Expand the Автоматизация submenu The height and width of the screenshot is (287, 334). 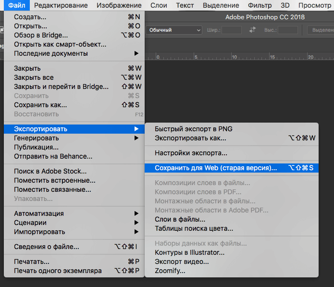pos(74,213)
